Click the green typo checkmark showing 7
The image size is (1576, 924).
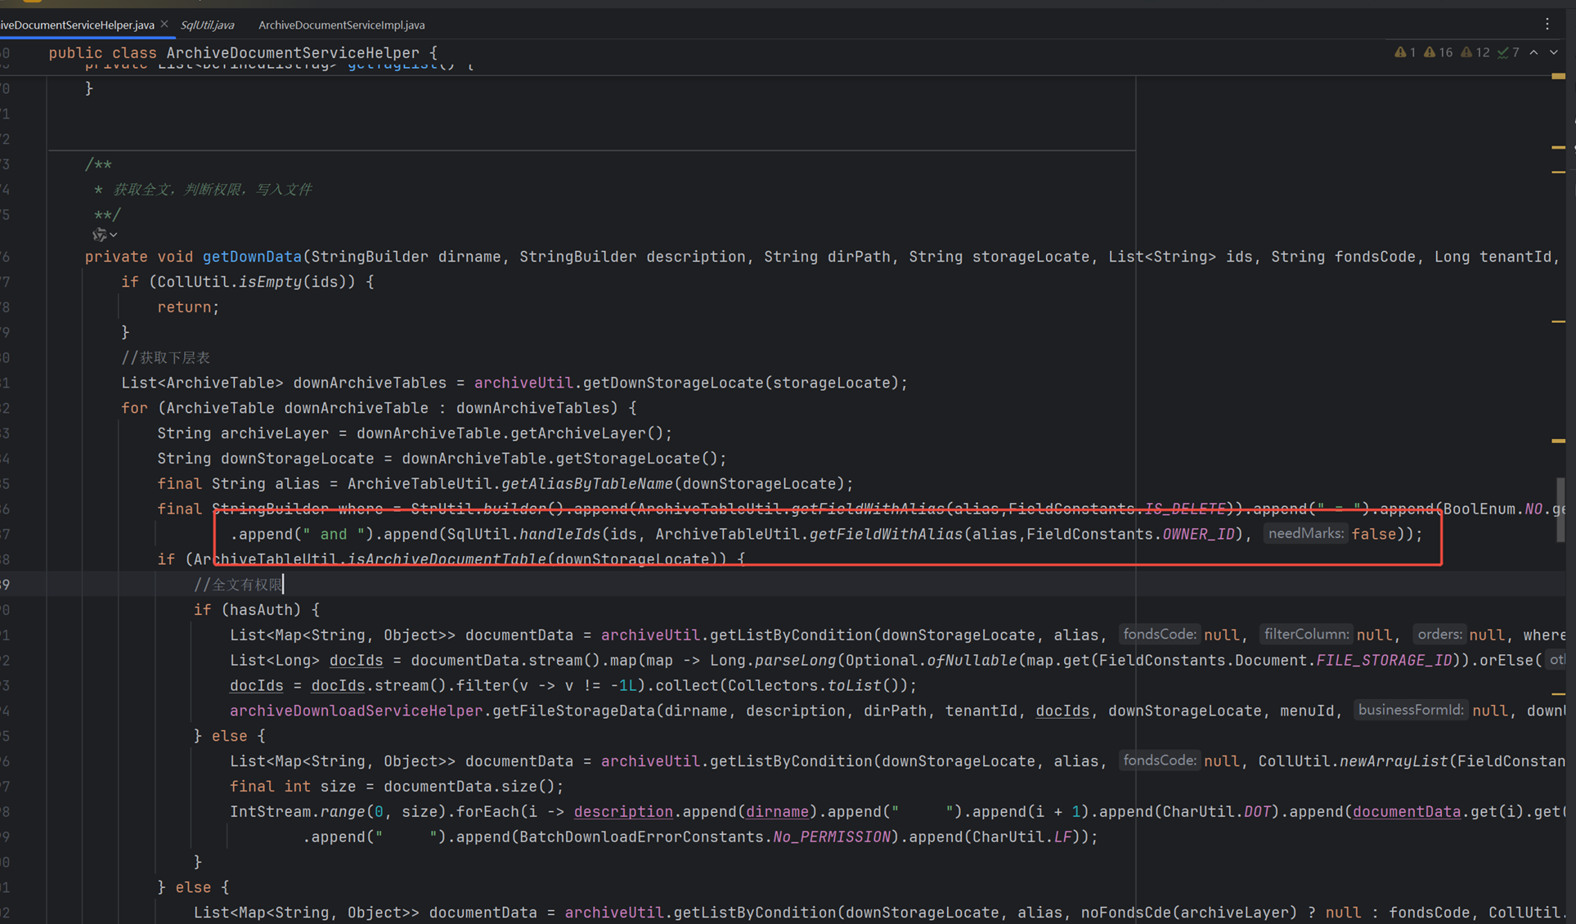pos(1508,52)
